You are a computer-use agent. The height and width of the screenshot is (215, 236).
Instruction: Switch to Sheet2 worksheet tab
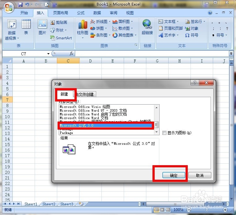tap(49, 204)
